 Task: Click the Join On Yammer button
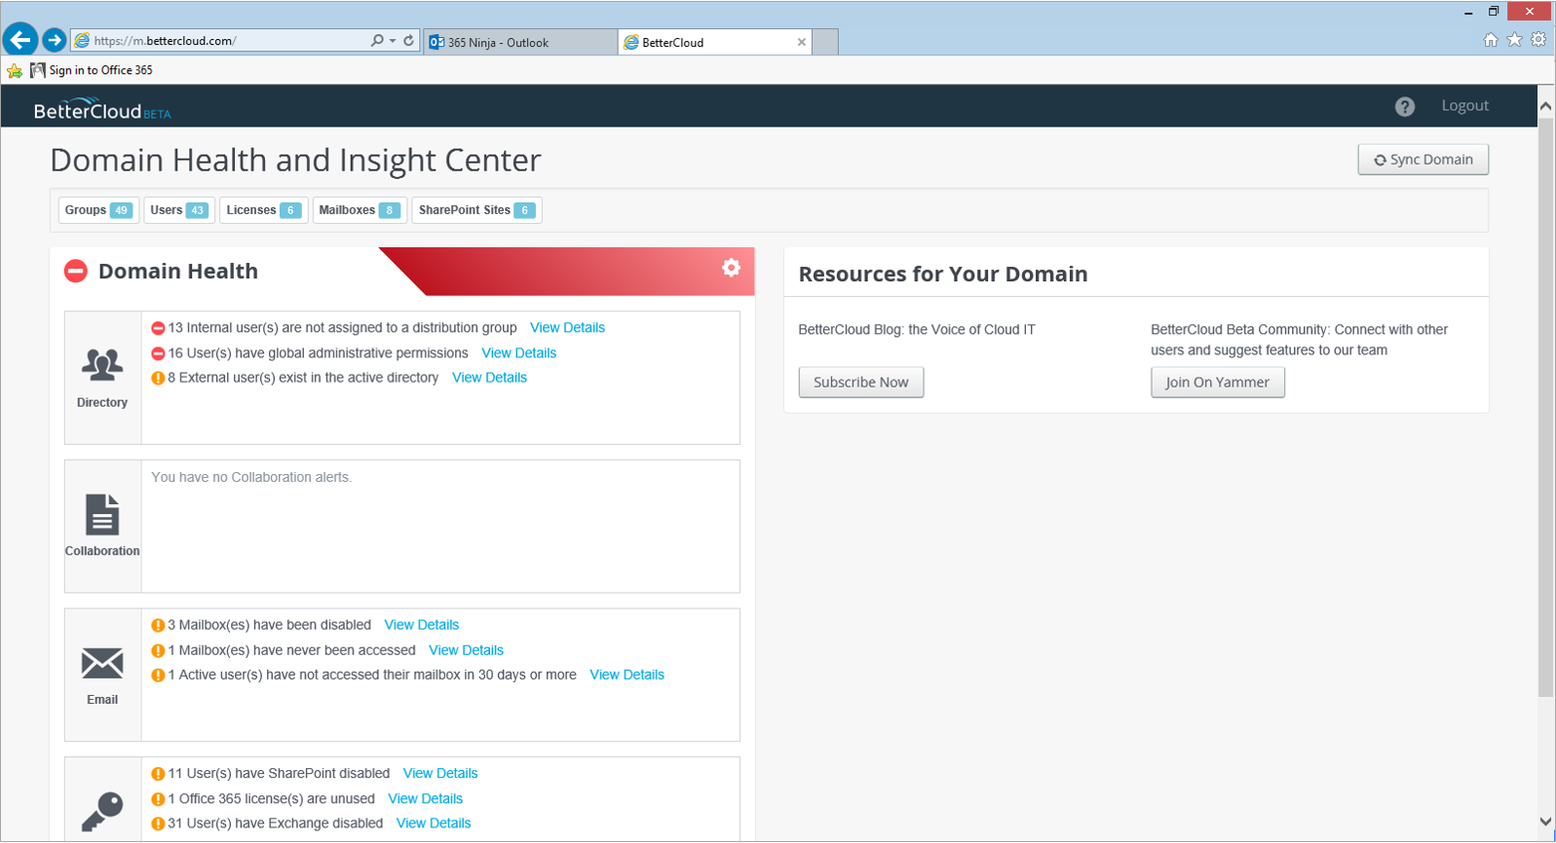[1218, 383]
